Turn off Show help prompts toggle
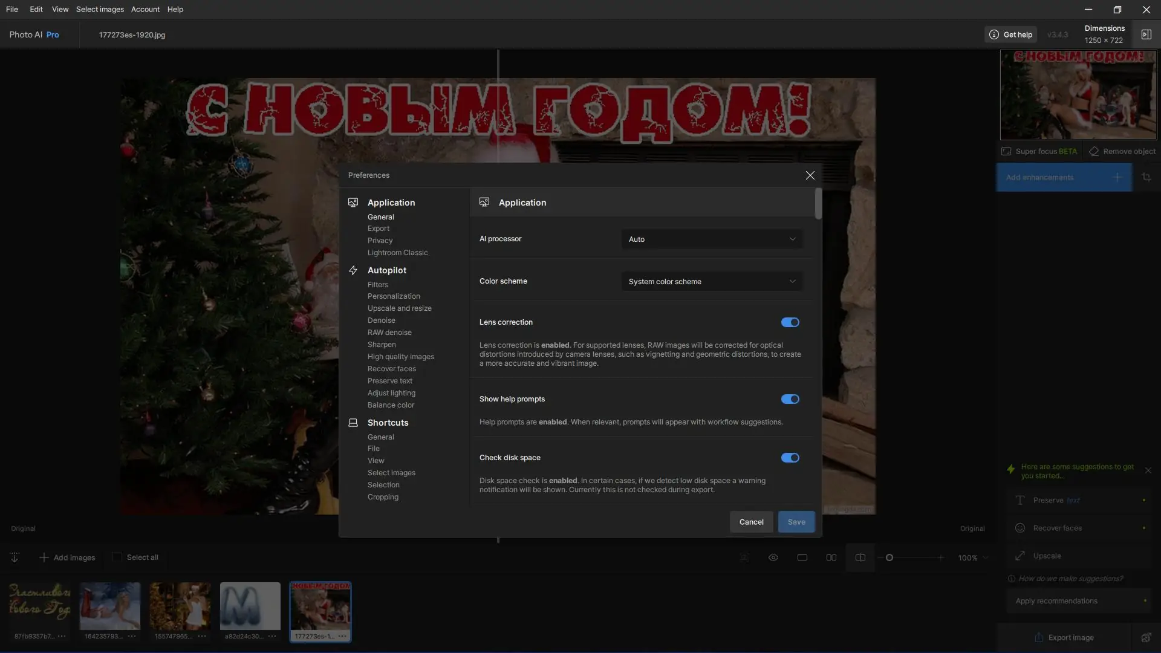This screenshot has width=1161, height=653. coord(790,399)
